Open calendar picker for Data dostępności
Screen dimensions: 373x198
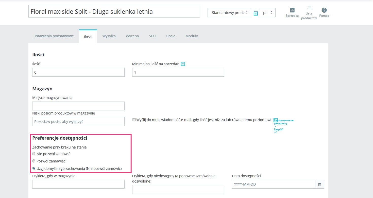[319, 184]
